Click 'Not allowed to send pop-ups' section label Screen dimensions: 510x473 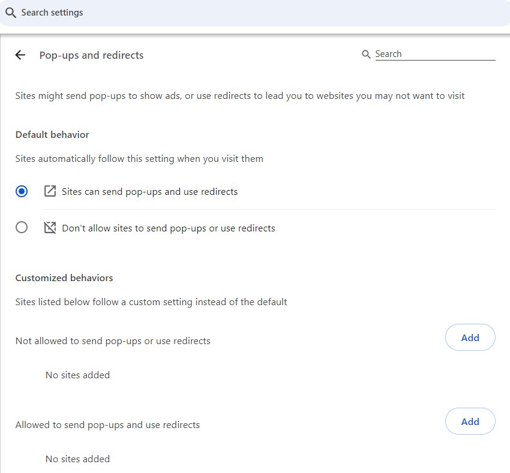pos(113,341)
